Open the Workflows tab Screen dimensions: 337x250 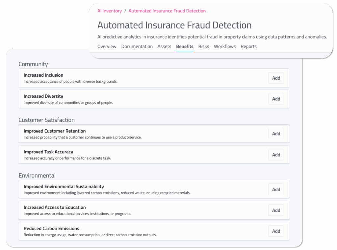(x=225, y=46)
